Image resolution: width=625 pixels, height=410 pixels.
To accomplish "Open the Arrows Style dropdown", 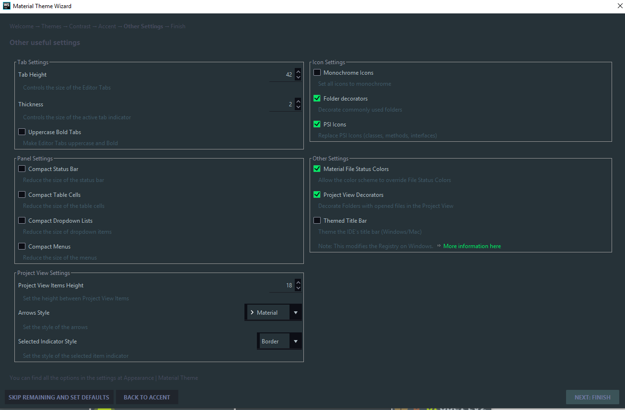I will click(274, 313).
